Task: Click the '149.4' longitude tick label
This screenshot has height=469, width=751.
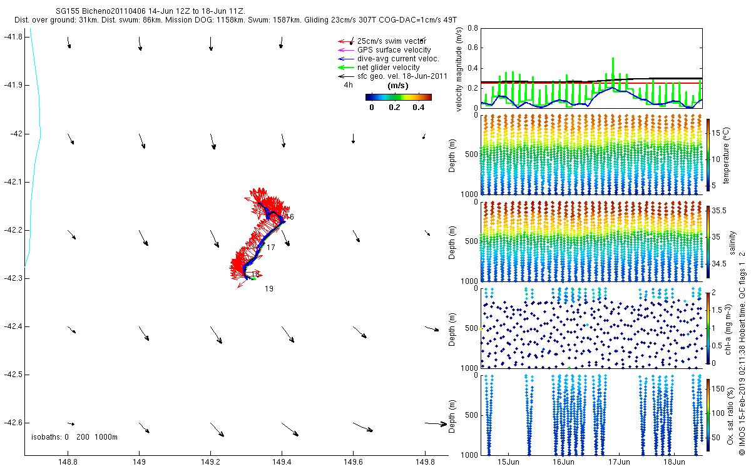Action: click(x=282, y=461)
